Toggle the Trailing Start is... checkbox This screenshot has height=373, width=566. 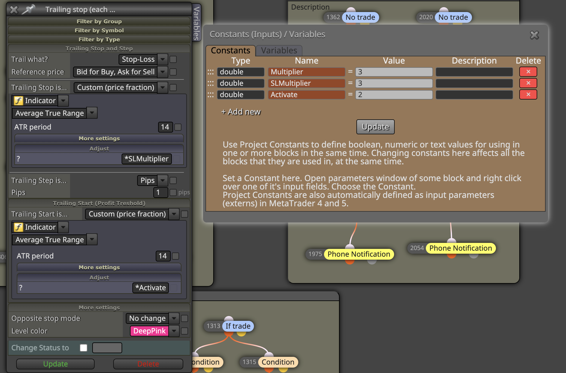[184, 214]
